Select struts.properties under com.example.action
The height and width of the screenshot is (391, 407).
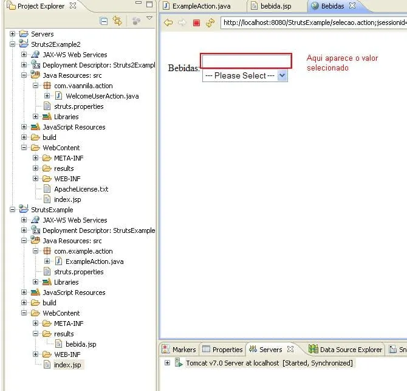click(78, 272)
